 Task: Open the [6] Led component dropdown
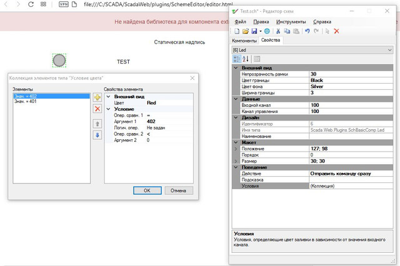click(389, 50)
